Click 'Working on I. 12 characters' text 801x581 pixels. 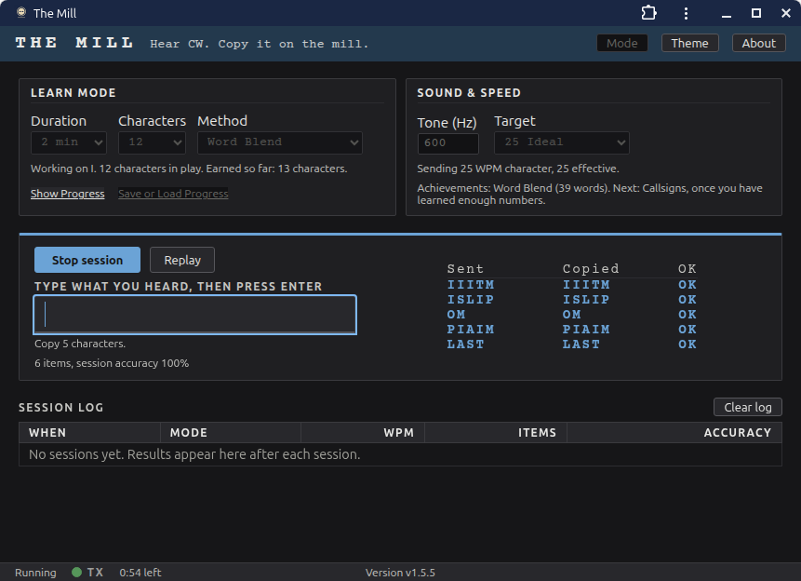coord(189,169)
